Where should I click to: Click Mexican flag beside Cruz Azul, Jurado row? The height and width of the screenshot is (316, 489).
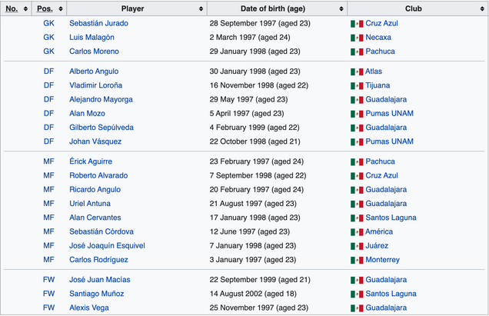click(x=357, y=24)
